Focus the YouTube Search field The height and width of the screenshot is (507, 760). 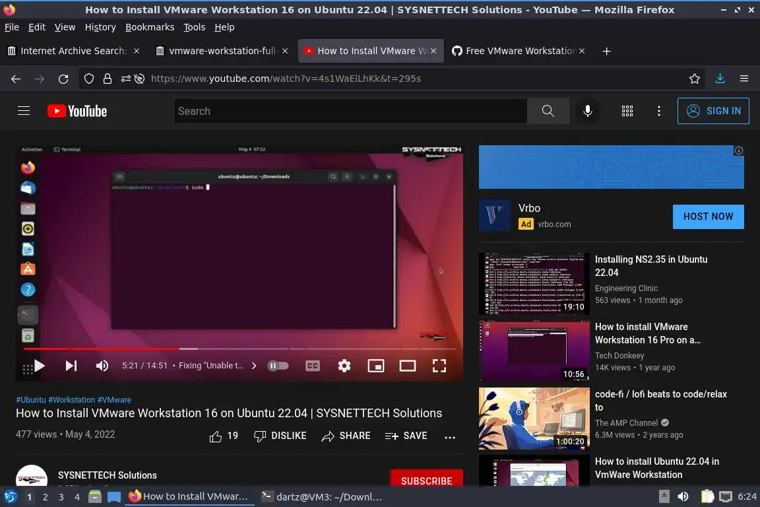pyautogui.click(x=350, y=111)
